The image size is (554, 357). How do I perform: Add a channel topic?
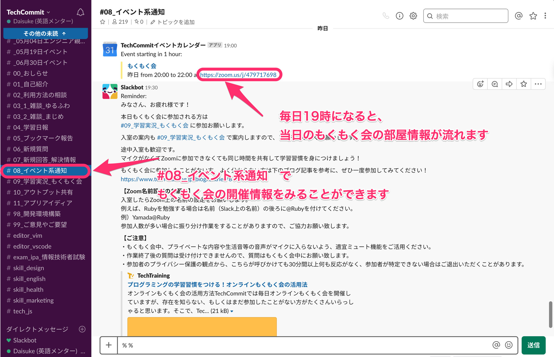pyautogui.click(x=173, y=22)
